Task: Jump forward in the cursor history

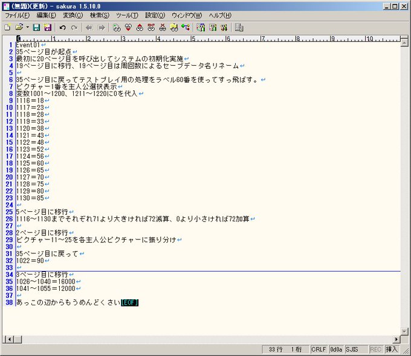Action: (101, 27)
